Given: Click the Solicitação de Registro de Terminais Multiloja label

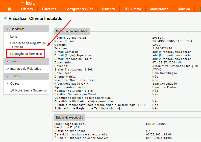Looking at the screenshot, I should tap(89, 108).
